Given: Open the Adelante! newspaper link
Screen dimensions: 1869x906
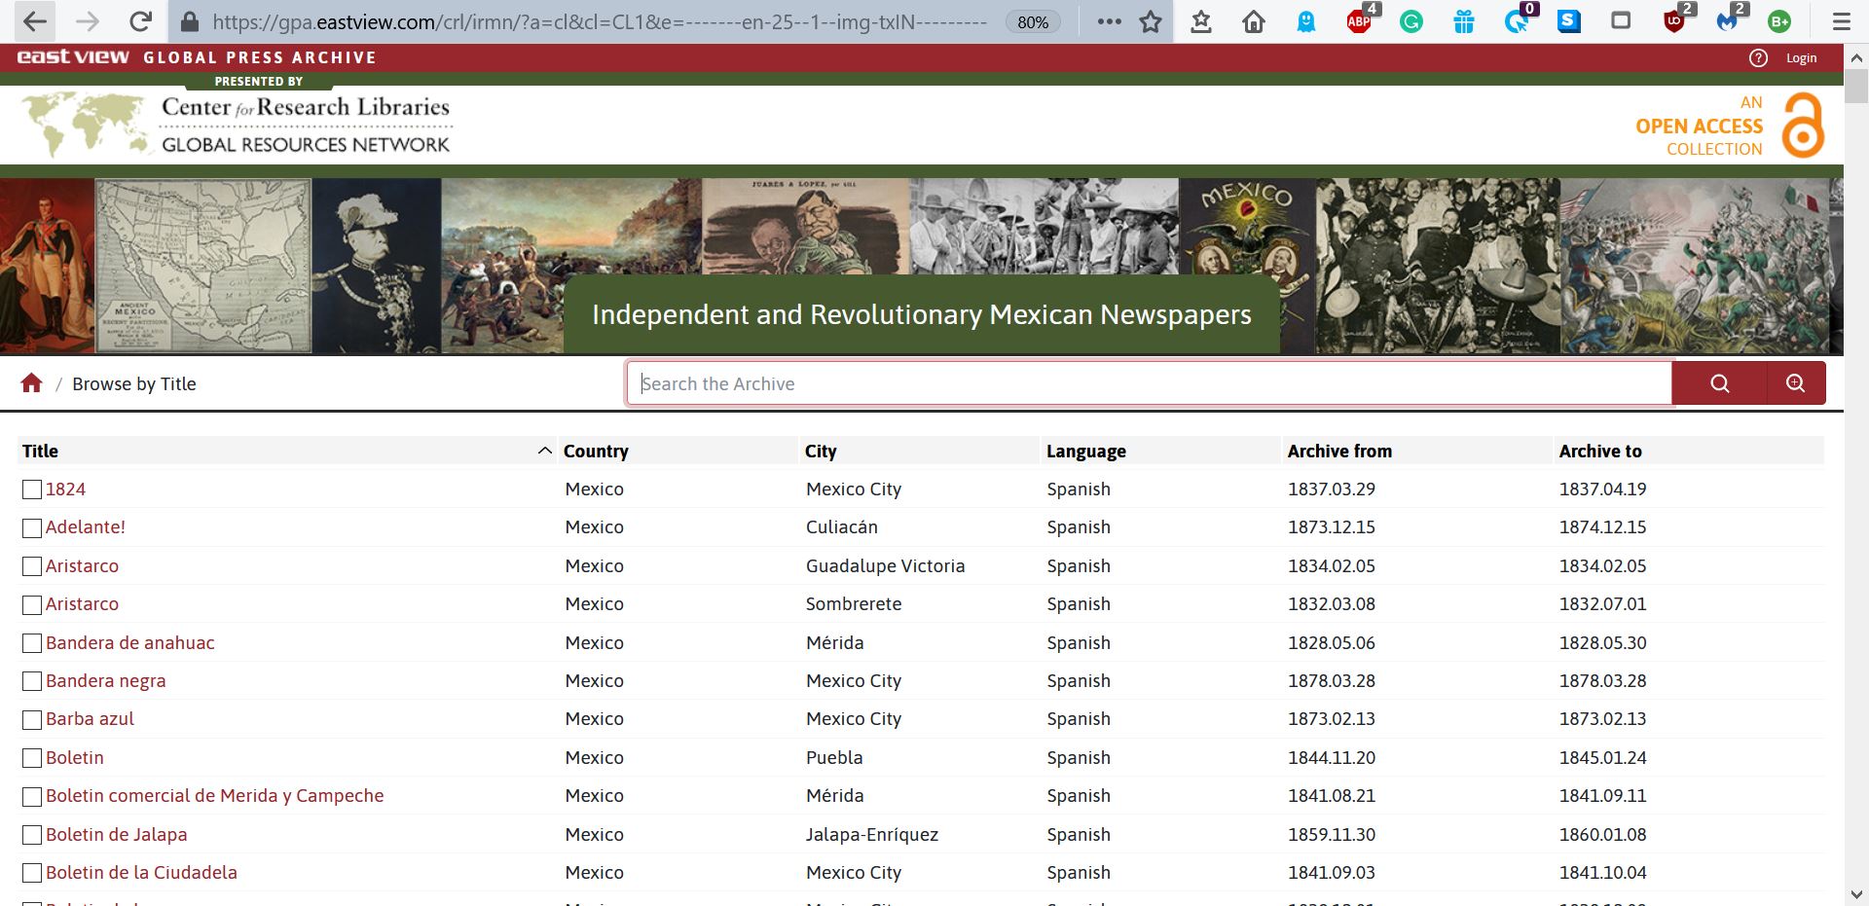Looking at the screenshot, I should pos(86,527).
